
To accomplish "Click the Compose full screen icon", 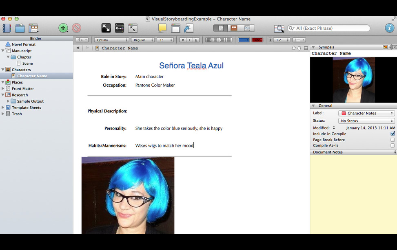I will [x=106, y=28].
